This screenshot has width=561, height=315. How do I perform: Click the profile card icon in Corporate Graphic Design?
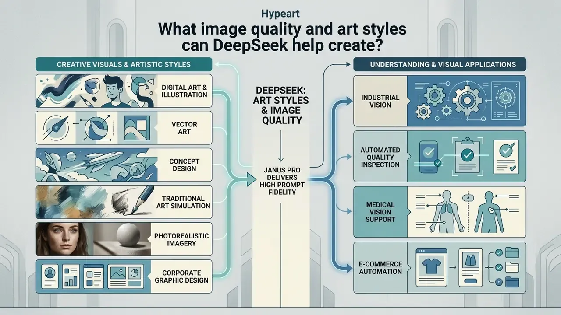pyautogui.click(x=49, y=276)
